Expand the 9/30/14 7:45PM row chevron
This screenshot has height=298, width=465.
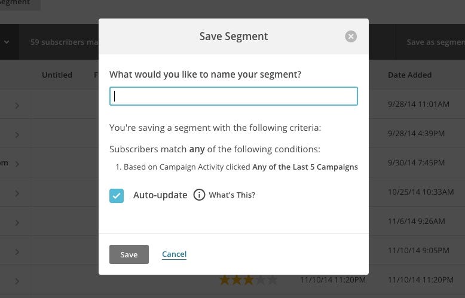17,164
